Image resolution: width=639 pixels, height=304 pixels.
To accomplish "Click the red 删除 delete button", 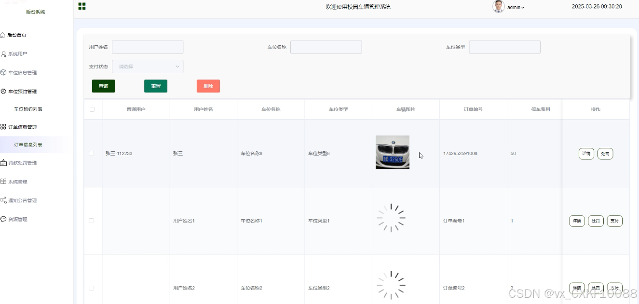I will 208,86.
